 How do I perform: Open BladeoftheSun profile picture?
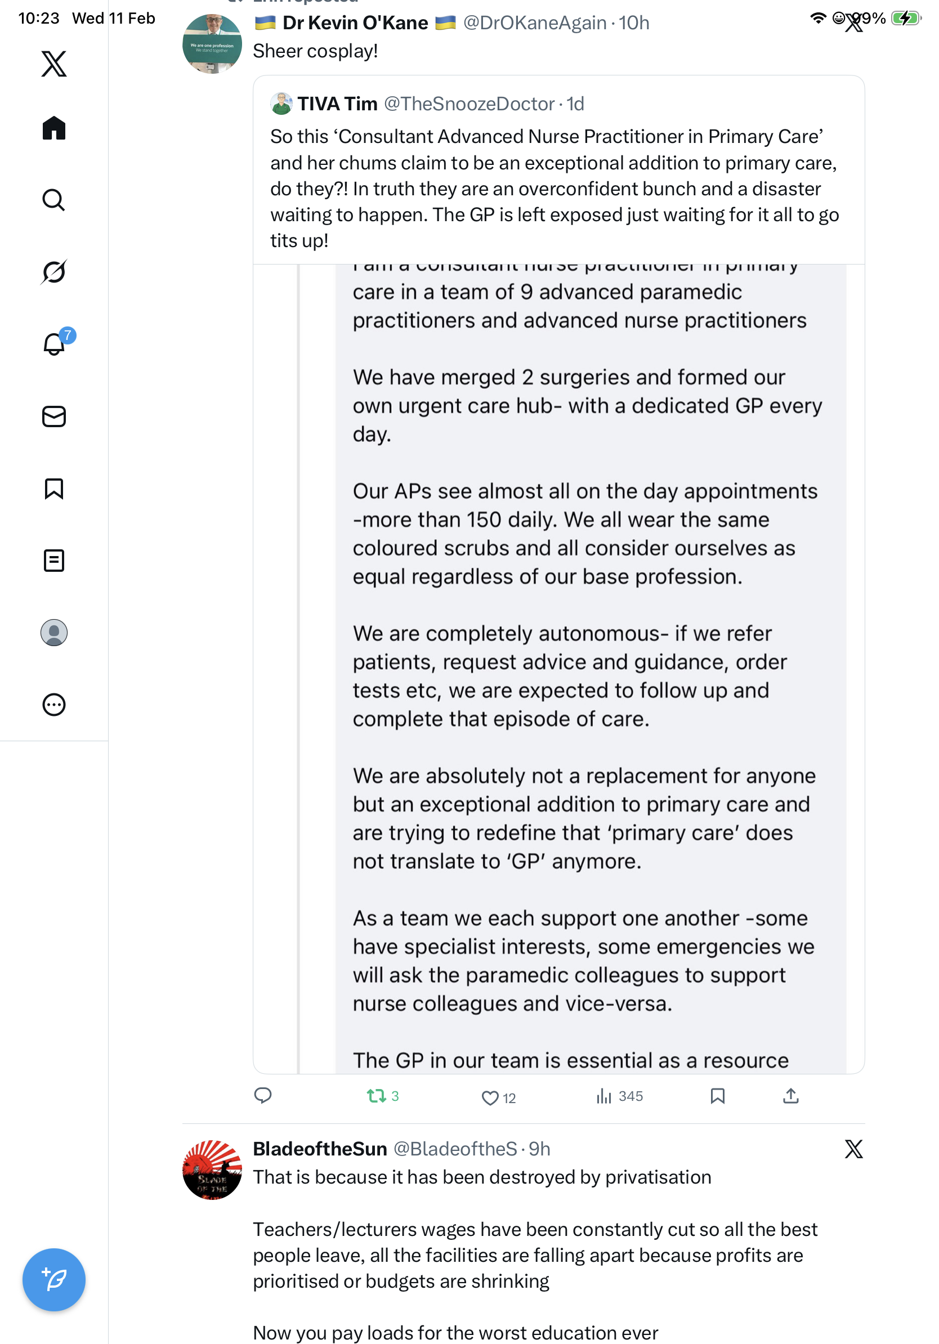point(212,1170)
